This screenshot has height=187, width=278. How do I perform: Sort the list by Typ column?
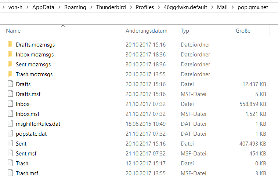[x=185, y=31]
